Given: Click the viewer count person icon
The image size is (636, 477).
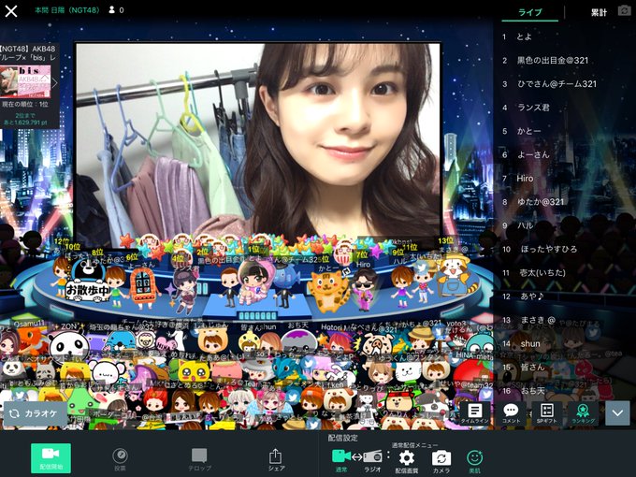Looking at the screenshot, I should coord(111,9).
